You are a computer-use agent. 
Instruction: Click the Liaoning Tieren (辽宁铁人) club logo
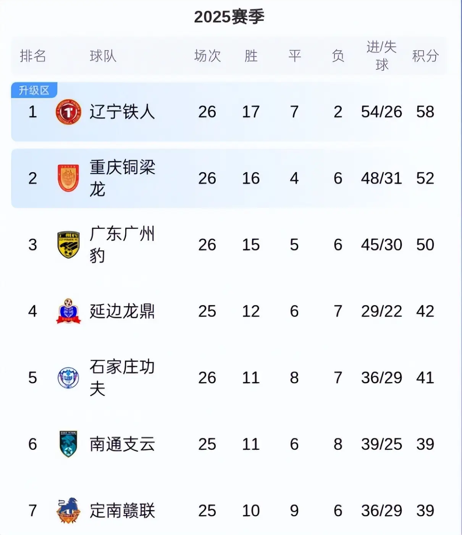pyautogui.click(x=68, y=112)
